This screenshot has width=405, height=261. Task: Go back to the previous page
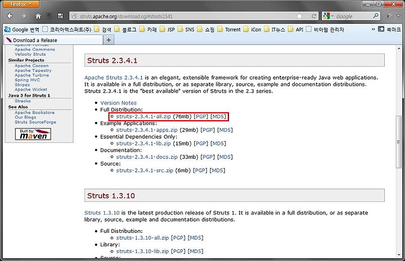[10, 16]
